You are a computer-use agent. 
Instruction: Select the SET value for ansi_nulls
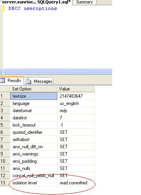coord(76,168)
